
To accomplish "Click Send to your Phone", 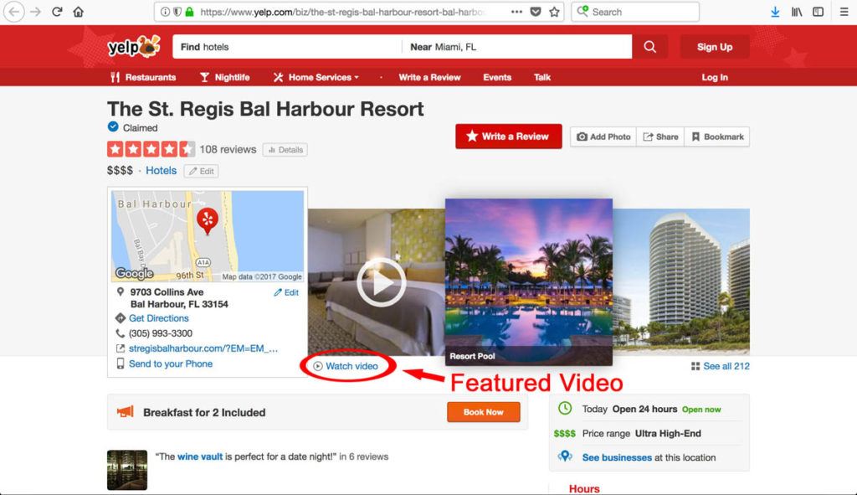I will 171,364.
